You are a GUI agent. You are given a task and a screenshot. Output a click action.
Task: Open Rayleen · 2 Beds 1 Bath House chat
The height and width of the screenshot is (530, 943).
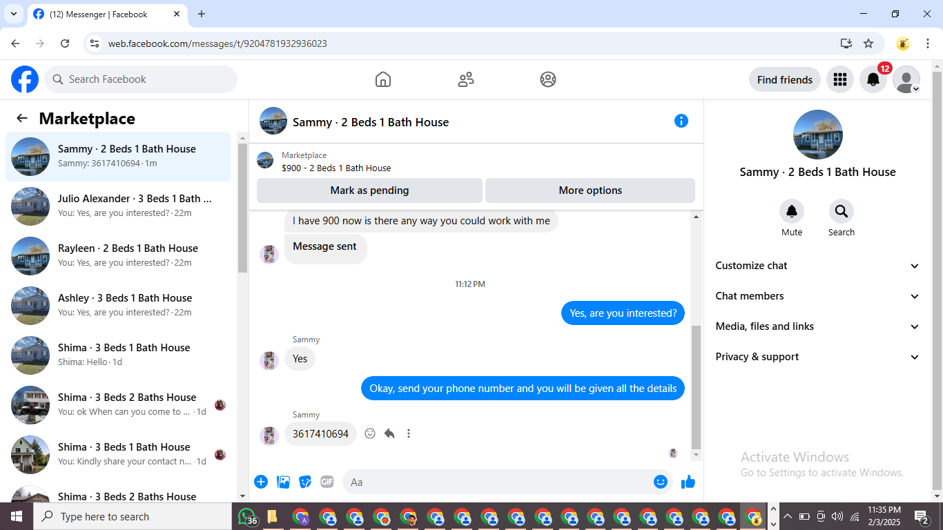tap(118, 256)
